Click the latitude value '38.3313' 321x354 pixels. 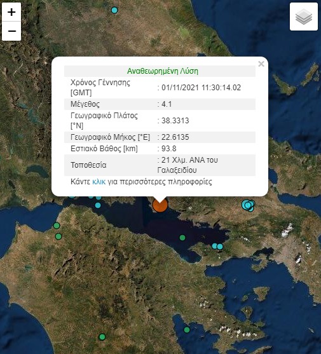point(175,121)
